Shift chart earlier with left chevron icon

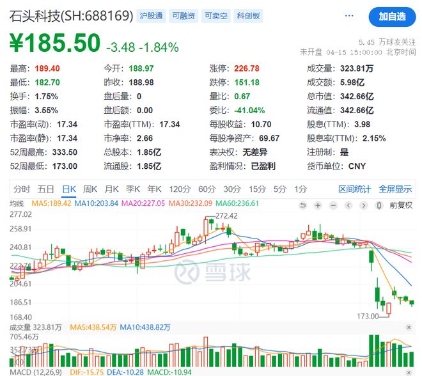click(348, 206)
